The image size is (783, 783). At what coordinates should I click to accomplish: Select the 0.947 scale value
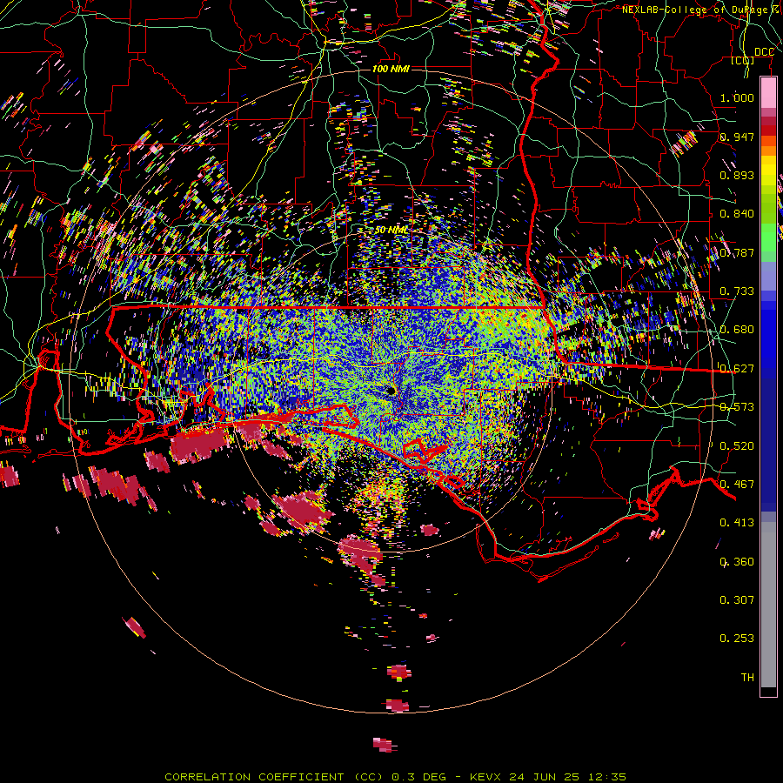point(737,137)
